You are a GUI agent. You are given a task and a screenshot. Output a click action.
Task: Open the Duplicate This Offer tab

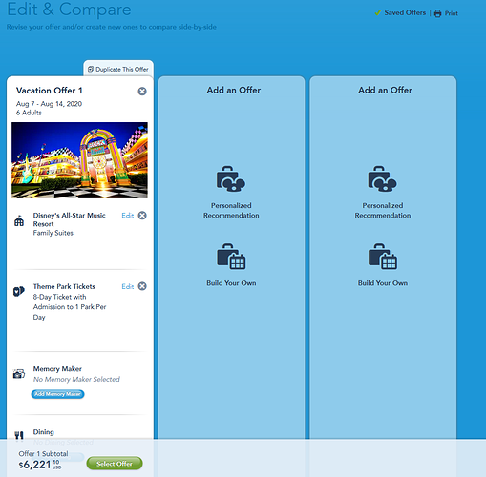(118, 69)
